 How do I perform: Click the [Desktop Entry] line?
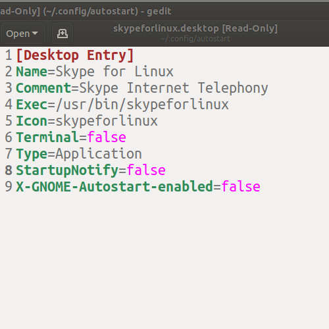[75, 55]
